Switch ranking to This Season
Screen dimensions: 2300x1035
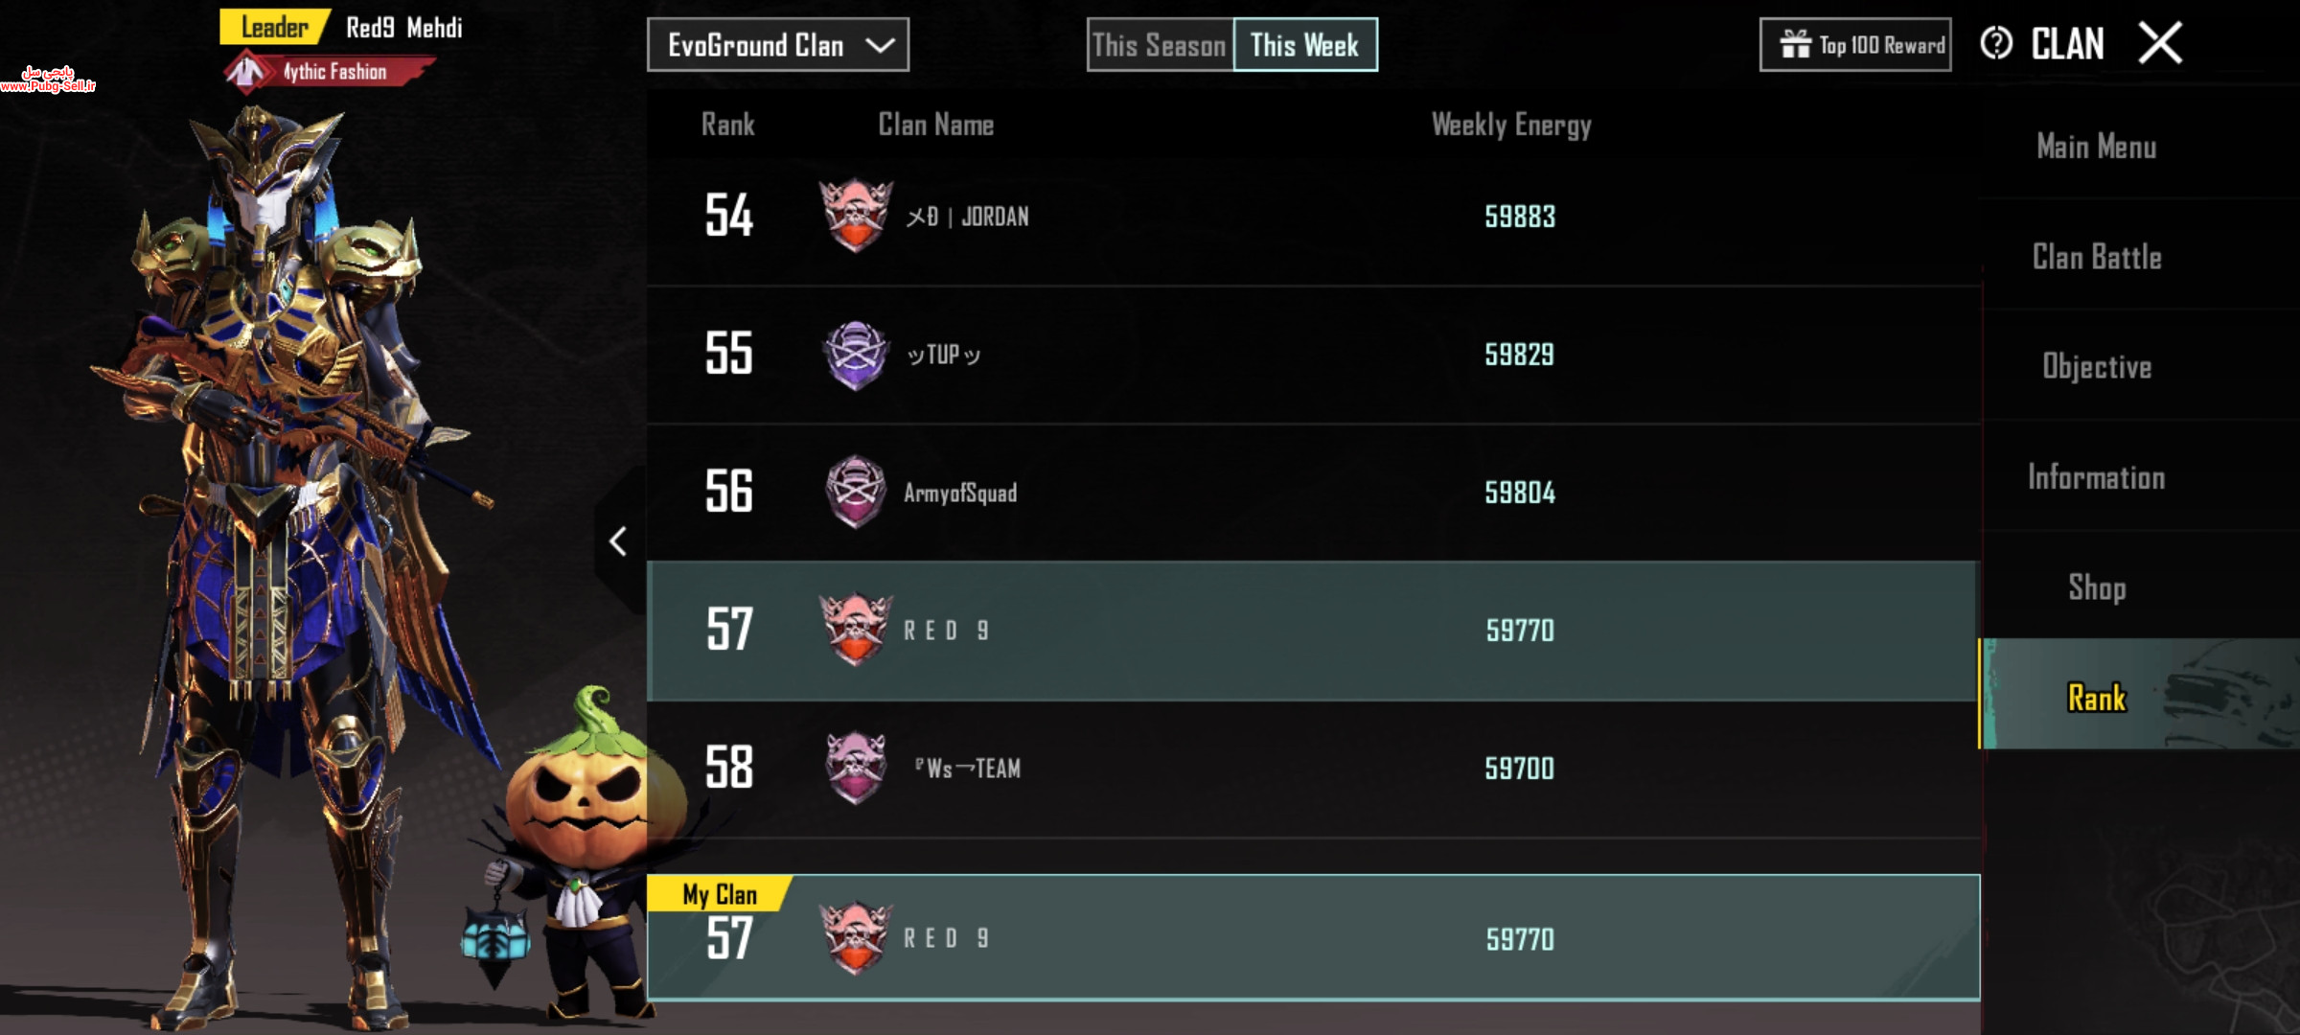(1160, 45)
